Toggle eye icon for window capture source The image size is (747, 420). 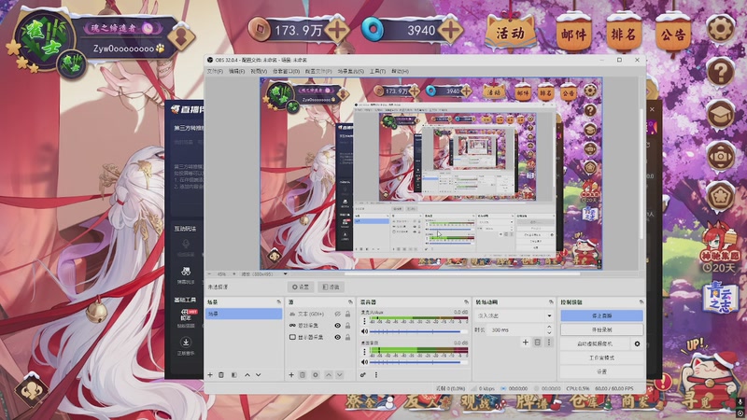coord(337,325)
